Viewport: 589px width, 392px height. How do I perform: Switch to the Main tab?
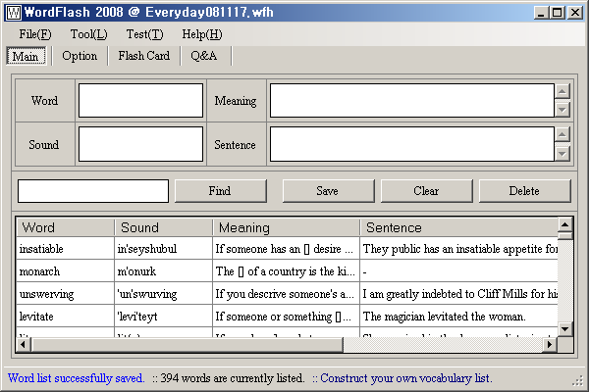[26, 56]
